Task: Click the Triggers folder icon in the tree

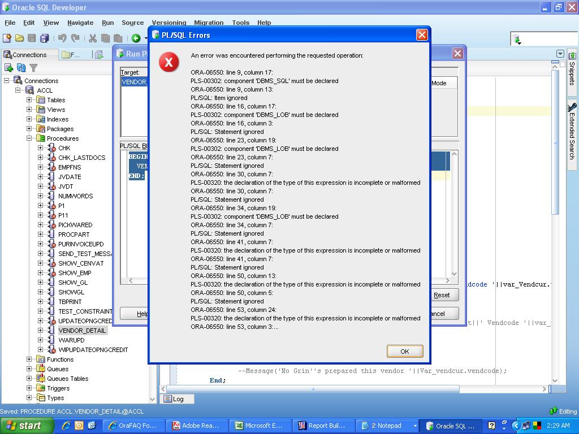Action: 41,388
